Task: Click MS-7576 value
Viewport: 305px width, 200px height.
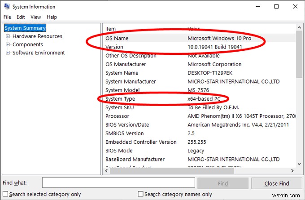Action: pyautogui.click(x=198, y=90)
